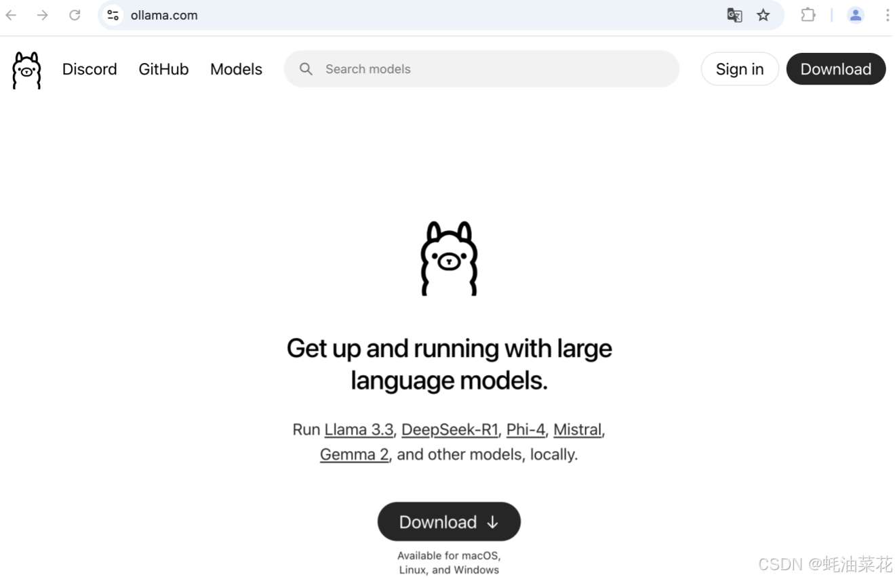The image size is (895, 579).
Task: Open Mistral model link
Action: (x=578, y=430)
